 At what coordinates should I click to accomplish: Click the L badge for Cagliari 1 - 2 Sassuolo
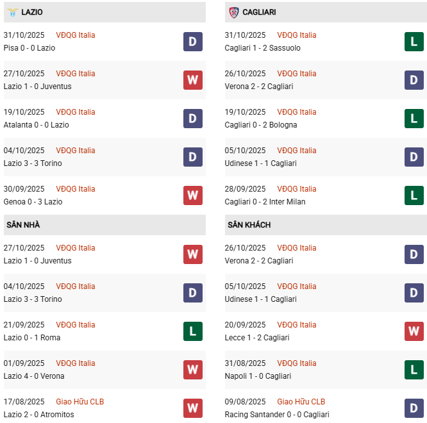[414, 42]
